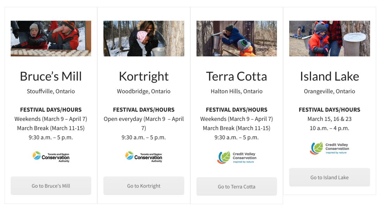The image size is (380, 208).
Task: Click the Kortright heading
Action: point(144,77)
